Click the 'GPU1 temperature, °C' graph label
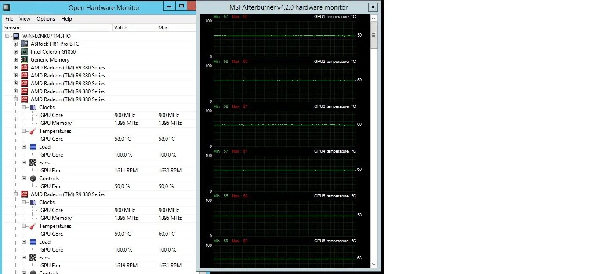This screenshot has height=274, width=596. [335, 17]
